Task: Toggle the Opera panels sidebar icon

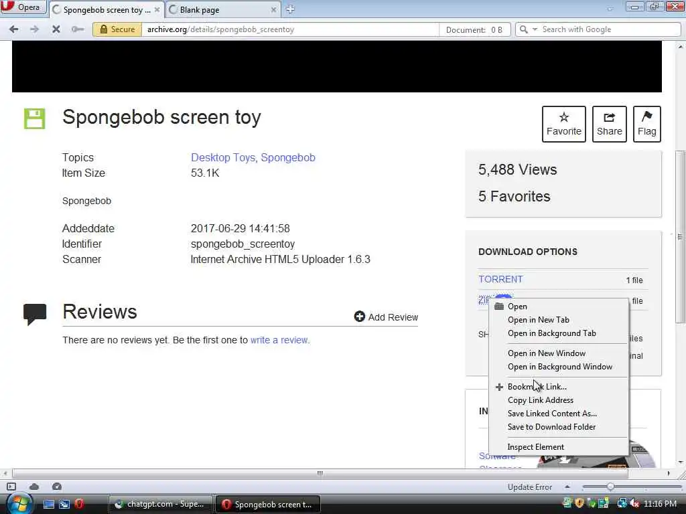Action: pyautogui.click(x=11, y=487)
